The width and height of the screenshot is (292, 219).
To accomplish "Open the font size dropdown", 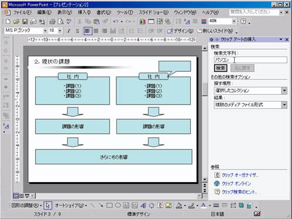I will click(x=60, y=31).
